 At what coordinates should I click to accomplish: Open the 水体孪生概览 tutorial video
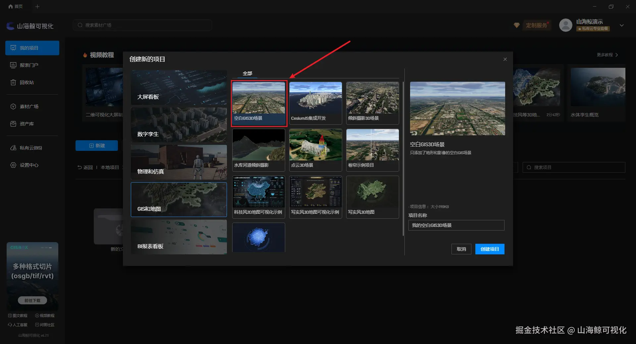[x=598, y=93]
